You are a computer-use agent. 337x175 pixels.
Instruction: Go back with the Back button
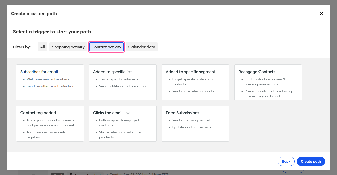286,161
